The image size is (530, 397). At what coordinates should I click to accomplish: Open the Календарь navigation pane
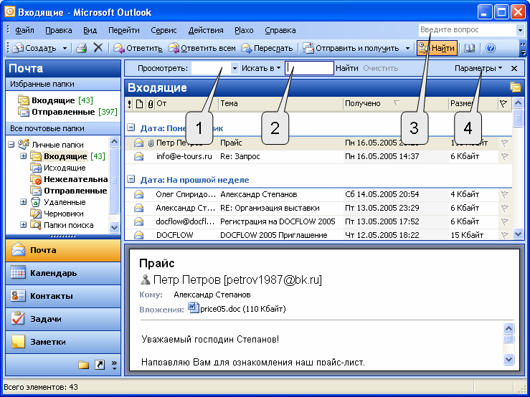pos(63,273)
